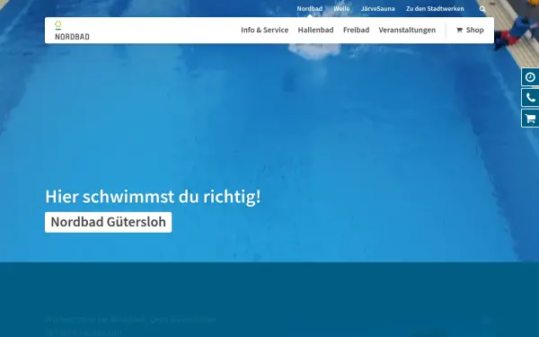Click the Nordbad Gütersloh label box

point(109,222)
